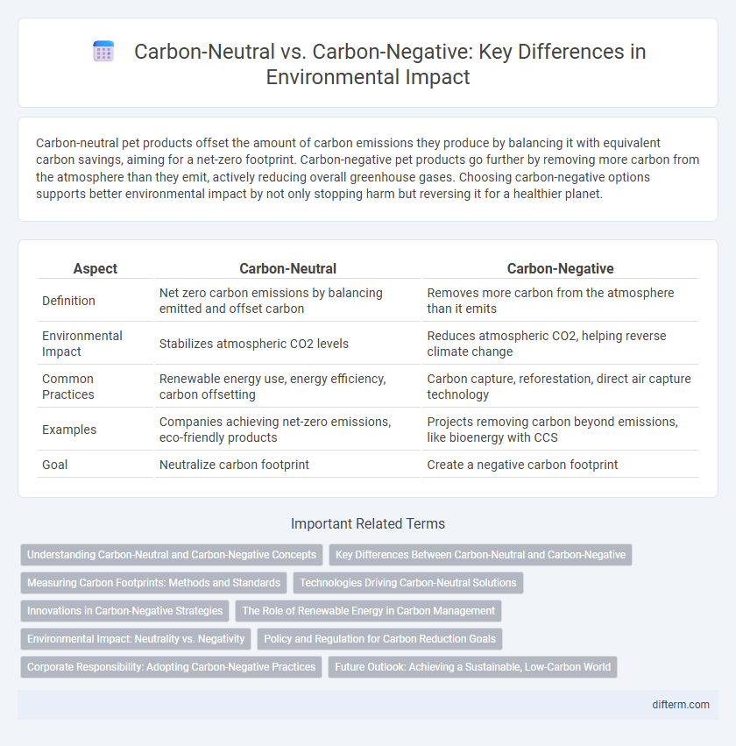Select 'Technologies Driving Carbon-Neutral Solutions' tag

[x=408, y=583]
